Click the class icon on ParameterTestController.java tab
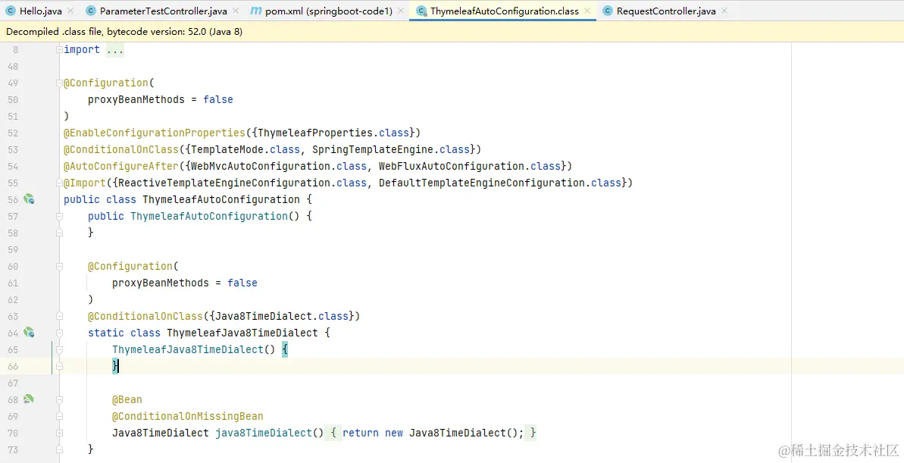This screenshot has width=904, height=463. point(90,11)
